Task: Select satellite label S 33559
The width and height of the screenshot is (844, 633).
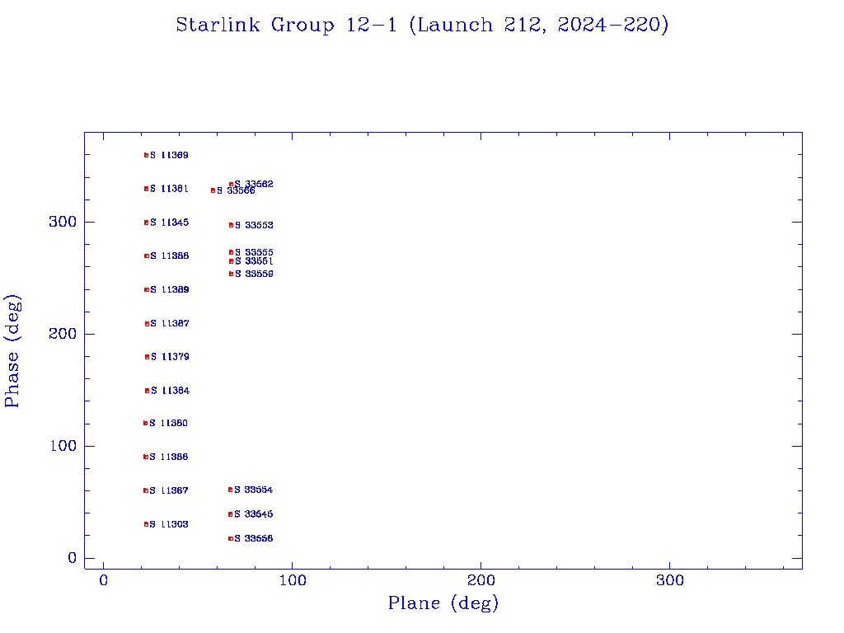Action: [254, 274]
